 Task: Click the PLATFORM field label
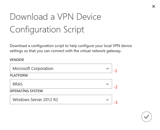coord(19,75)
